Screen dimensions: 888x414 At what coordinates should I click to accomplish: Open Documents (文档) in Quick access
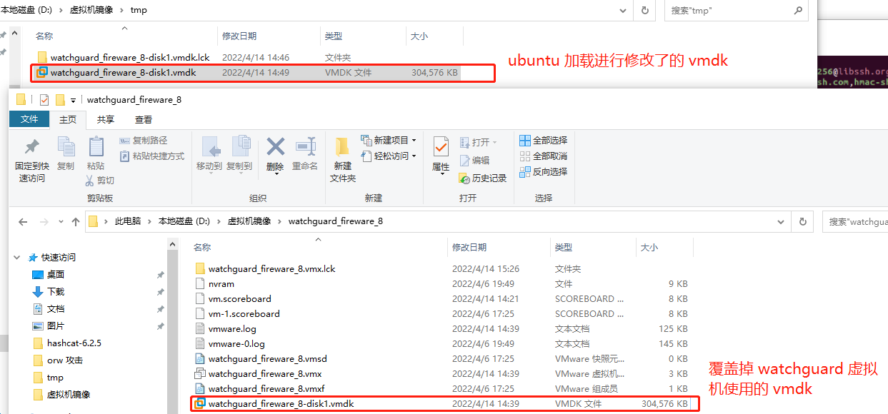pos(56,309)
